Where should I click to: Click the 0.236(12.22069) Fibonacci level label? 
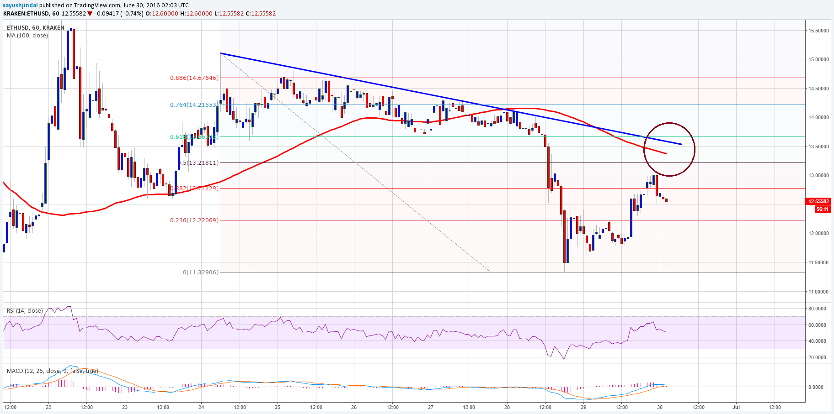coord(194,220)
